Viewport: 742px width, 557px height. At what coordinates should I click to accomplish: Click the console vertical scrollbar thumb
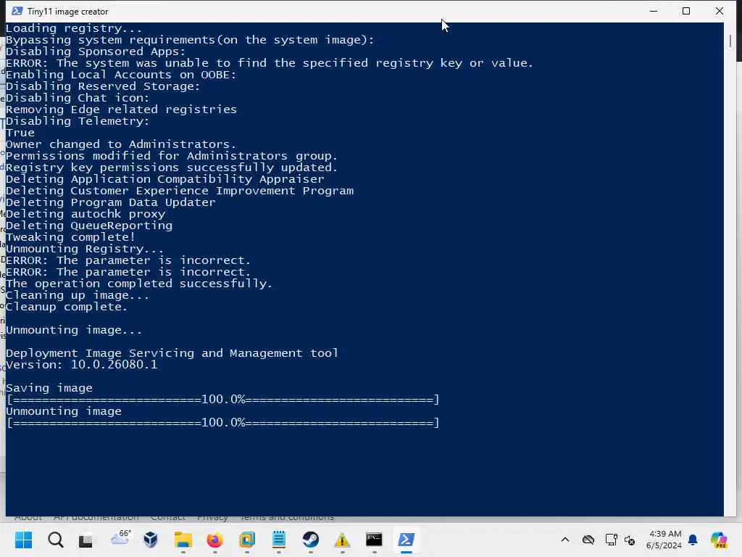(730, 41)
